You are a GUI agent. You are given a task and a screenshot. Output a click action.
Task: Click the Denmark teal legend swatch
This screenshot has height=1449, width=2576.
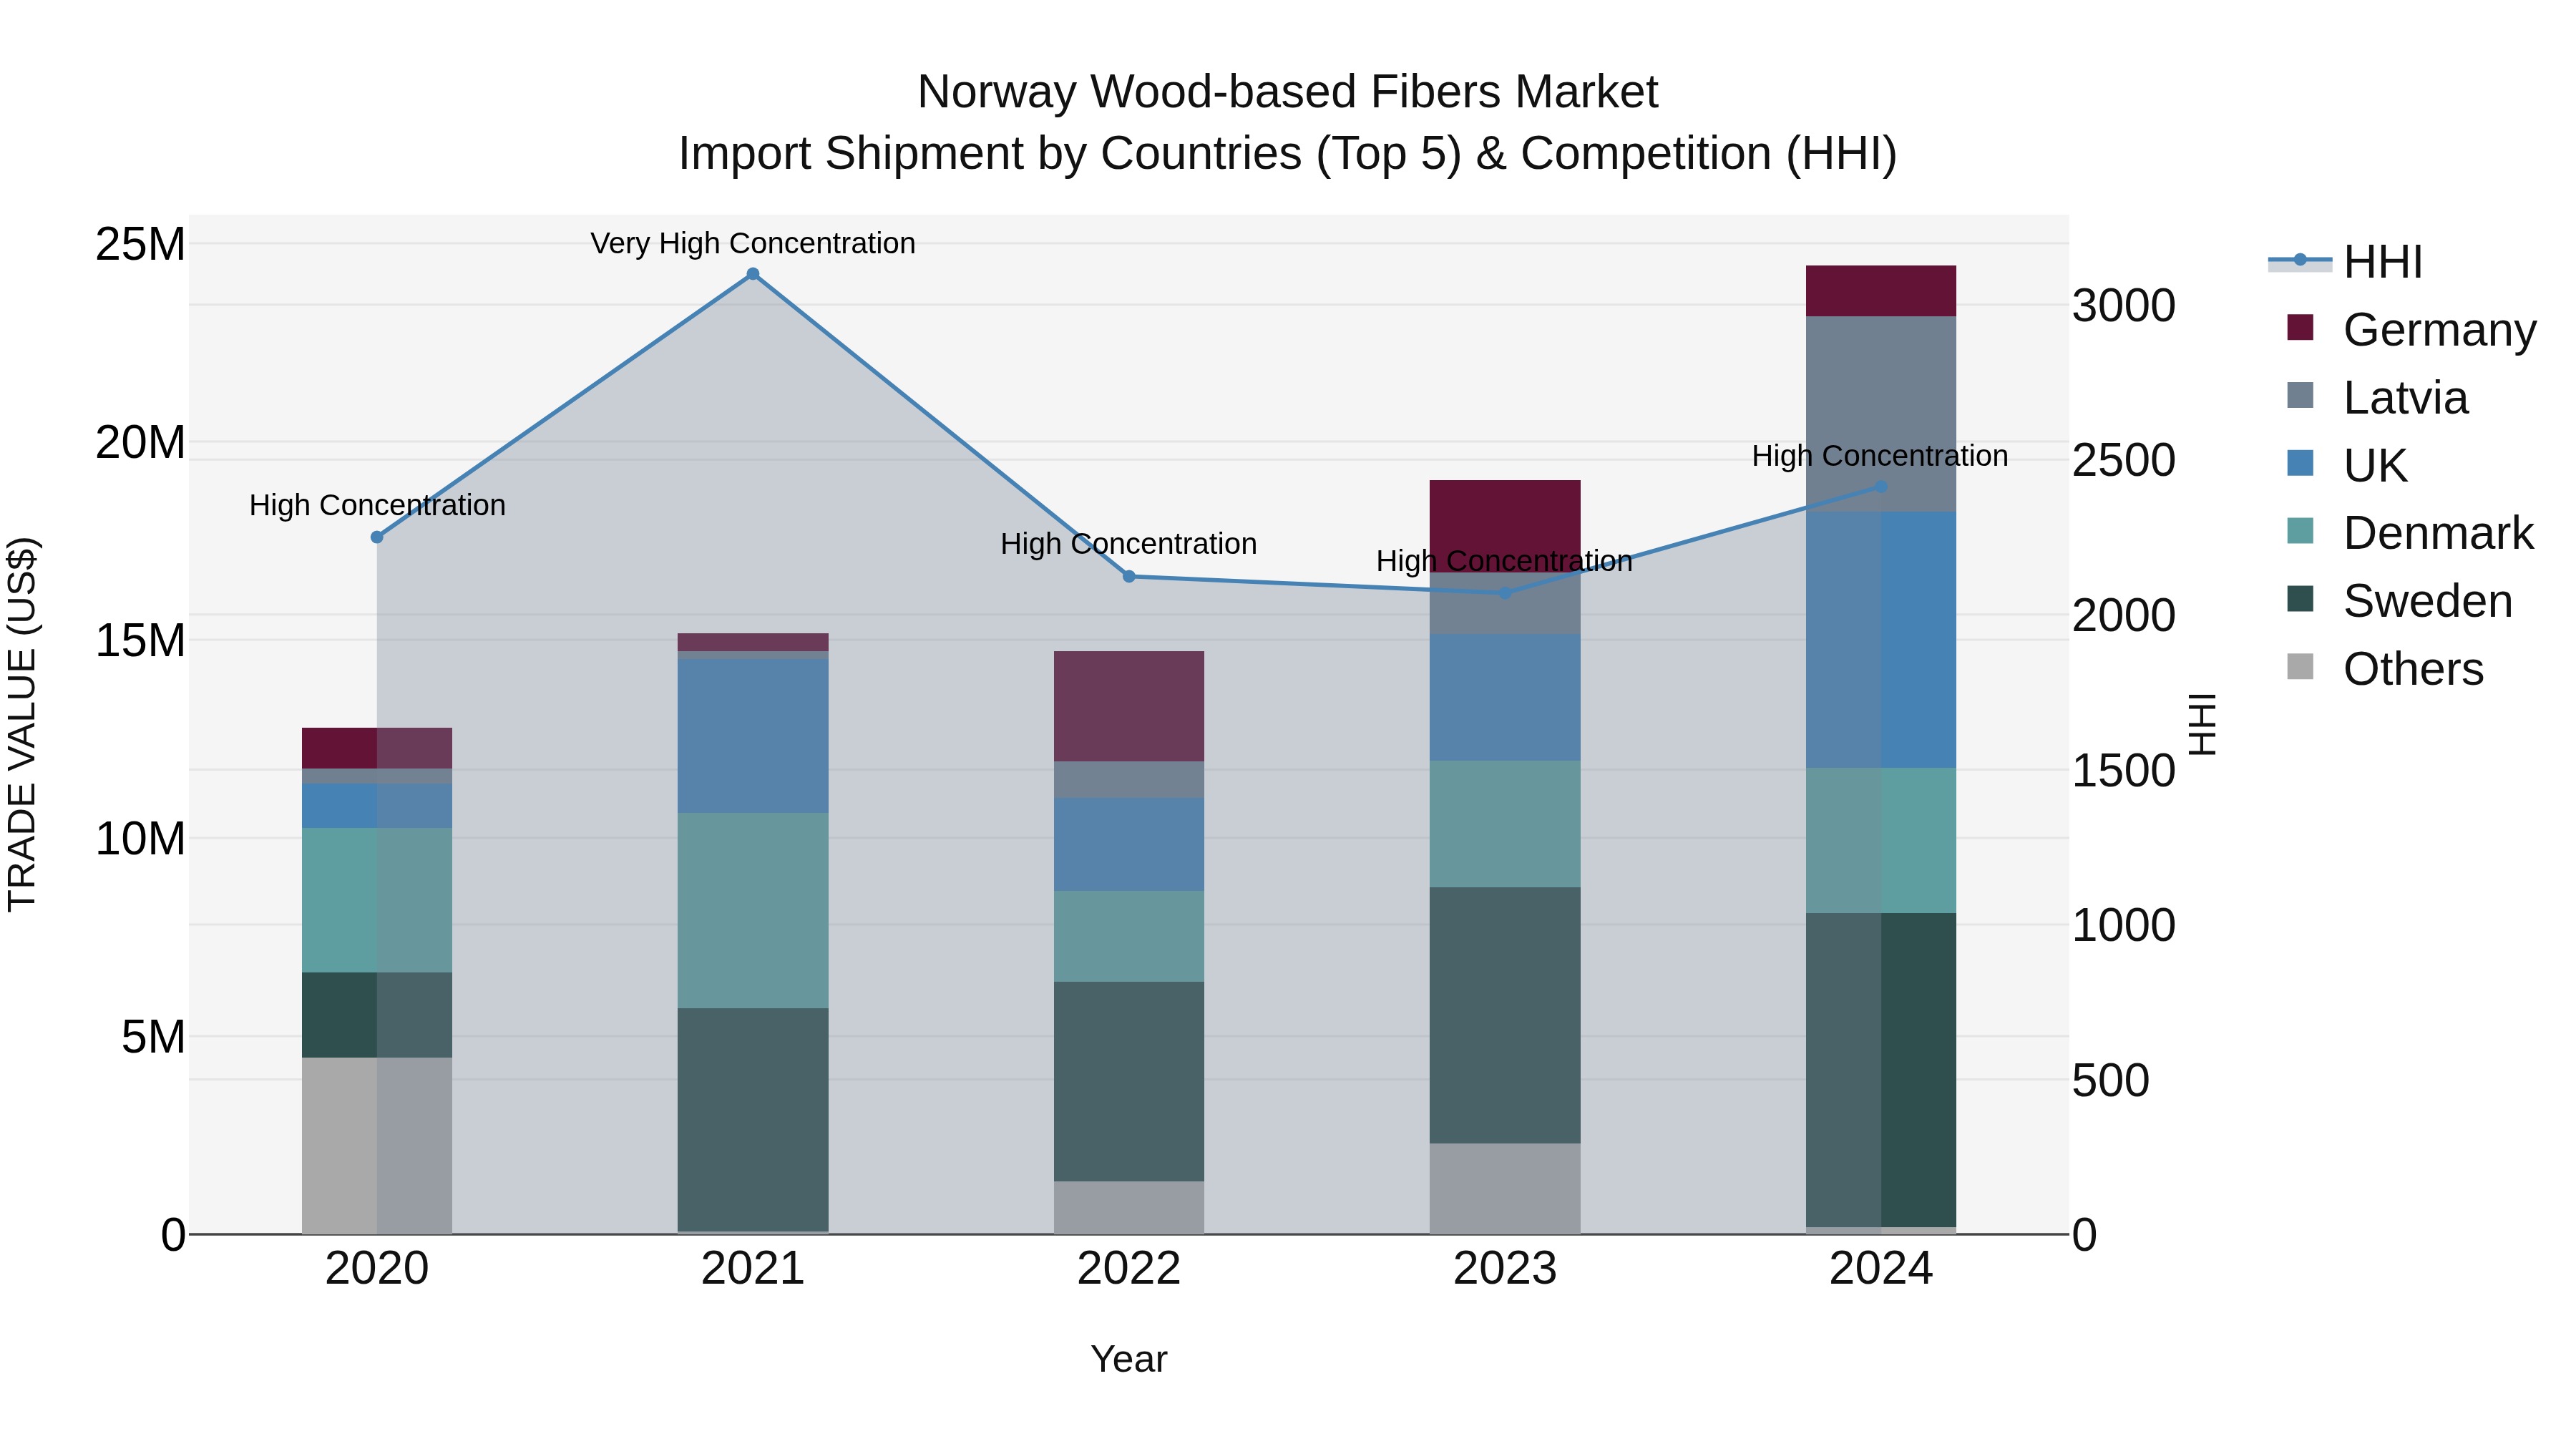pyautogui.click(x=2300, y=531)
